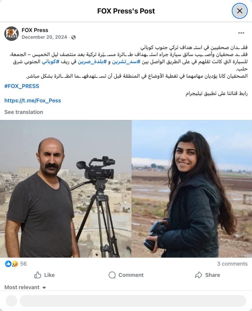Viewport: 252px width, 311px height.
Task: Click See translation
Action: pos(24,112)
